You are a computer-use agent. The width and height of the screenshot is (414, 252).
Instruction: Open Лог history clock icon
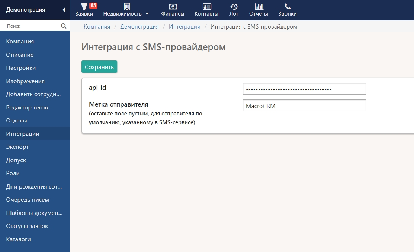click(x=234, y=6)
